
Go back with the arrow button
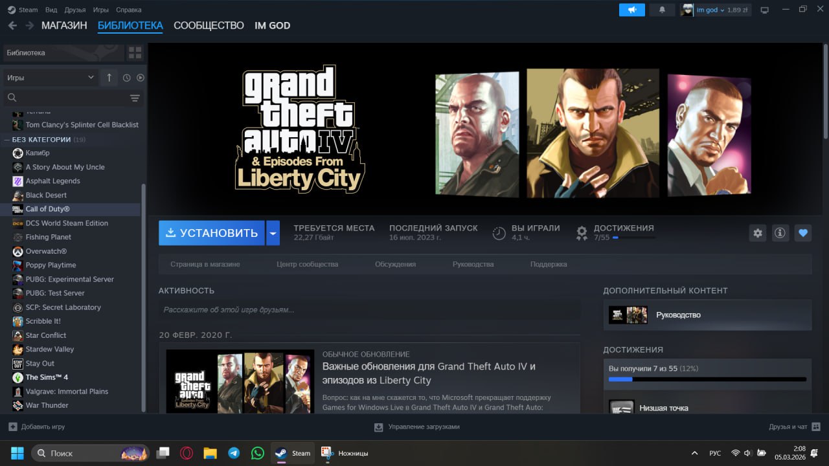click(x=12, y=25)
